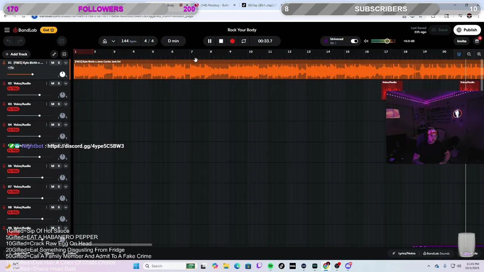Open track 03 three-dot options menu
This screenshot has width=484, height=272.
pos(47,104)
